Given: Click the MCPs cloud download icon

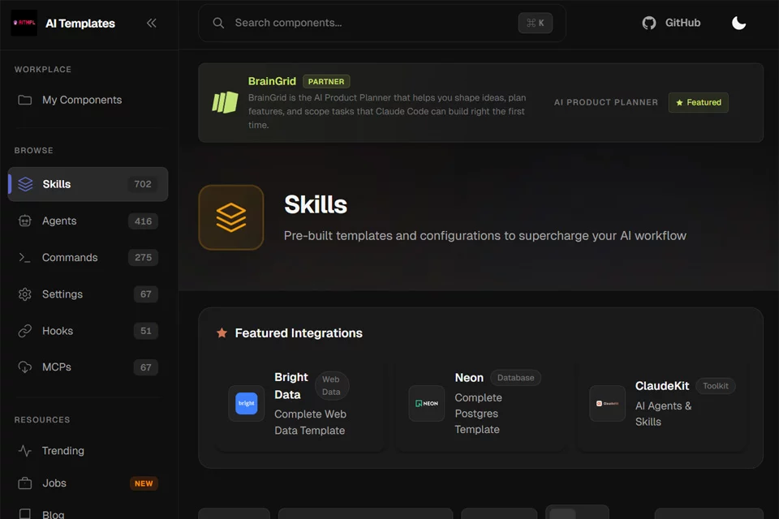Looking at the screenshot, I should (x=25, y=367).
